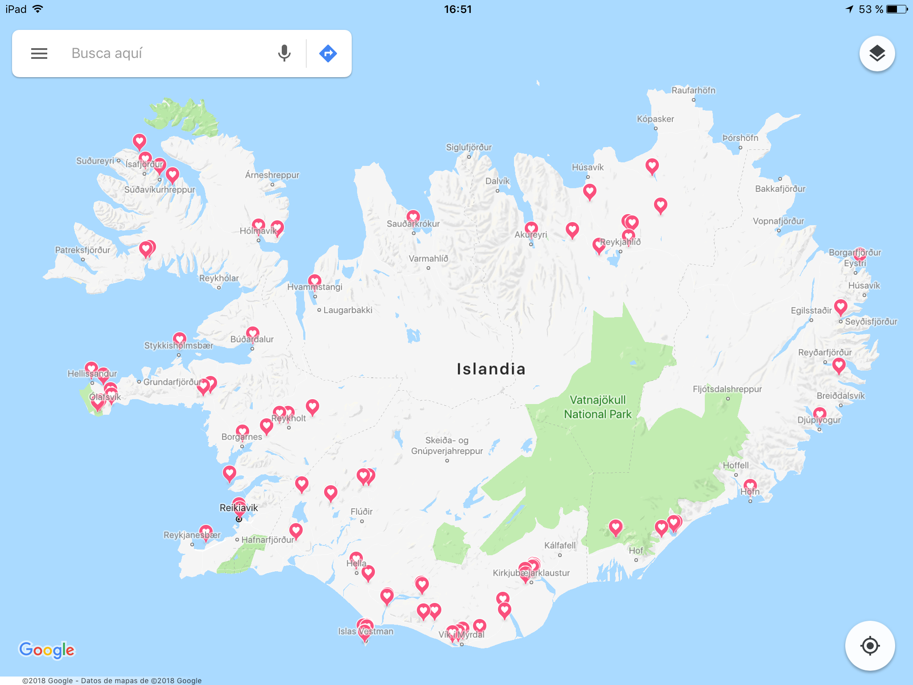Image resolution: width=913 pixels, height=685 pixels.
Task: Tap the Kálfafell label
Action: (x=560, y=545)
